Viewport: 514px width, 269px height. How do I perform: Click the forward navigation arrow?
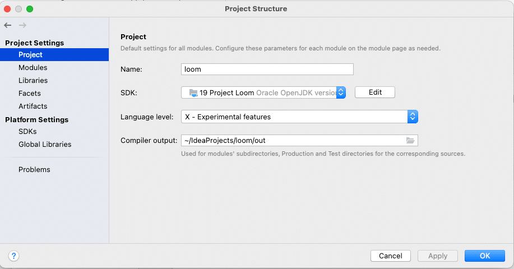click(x=22, y=25)
